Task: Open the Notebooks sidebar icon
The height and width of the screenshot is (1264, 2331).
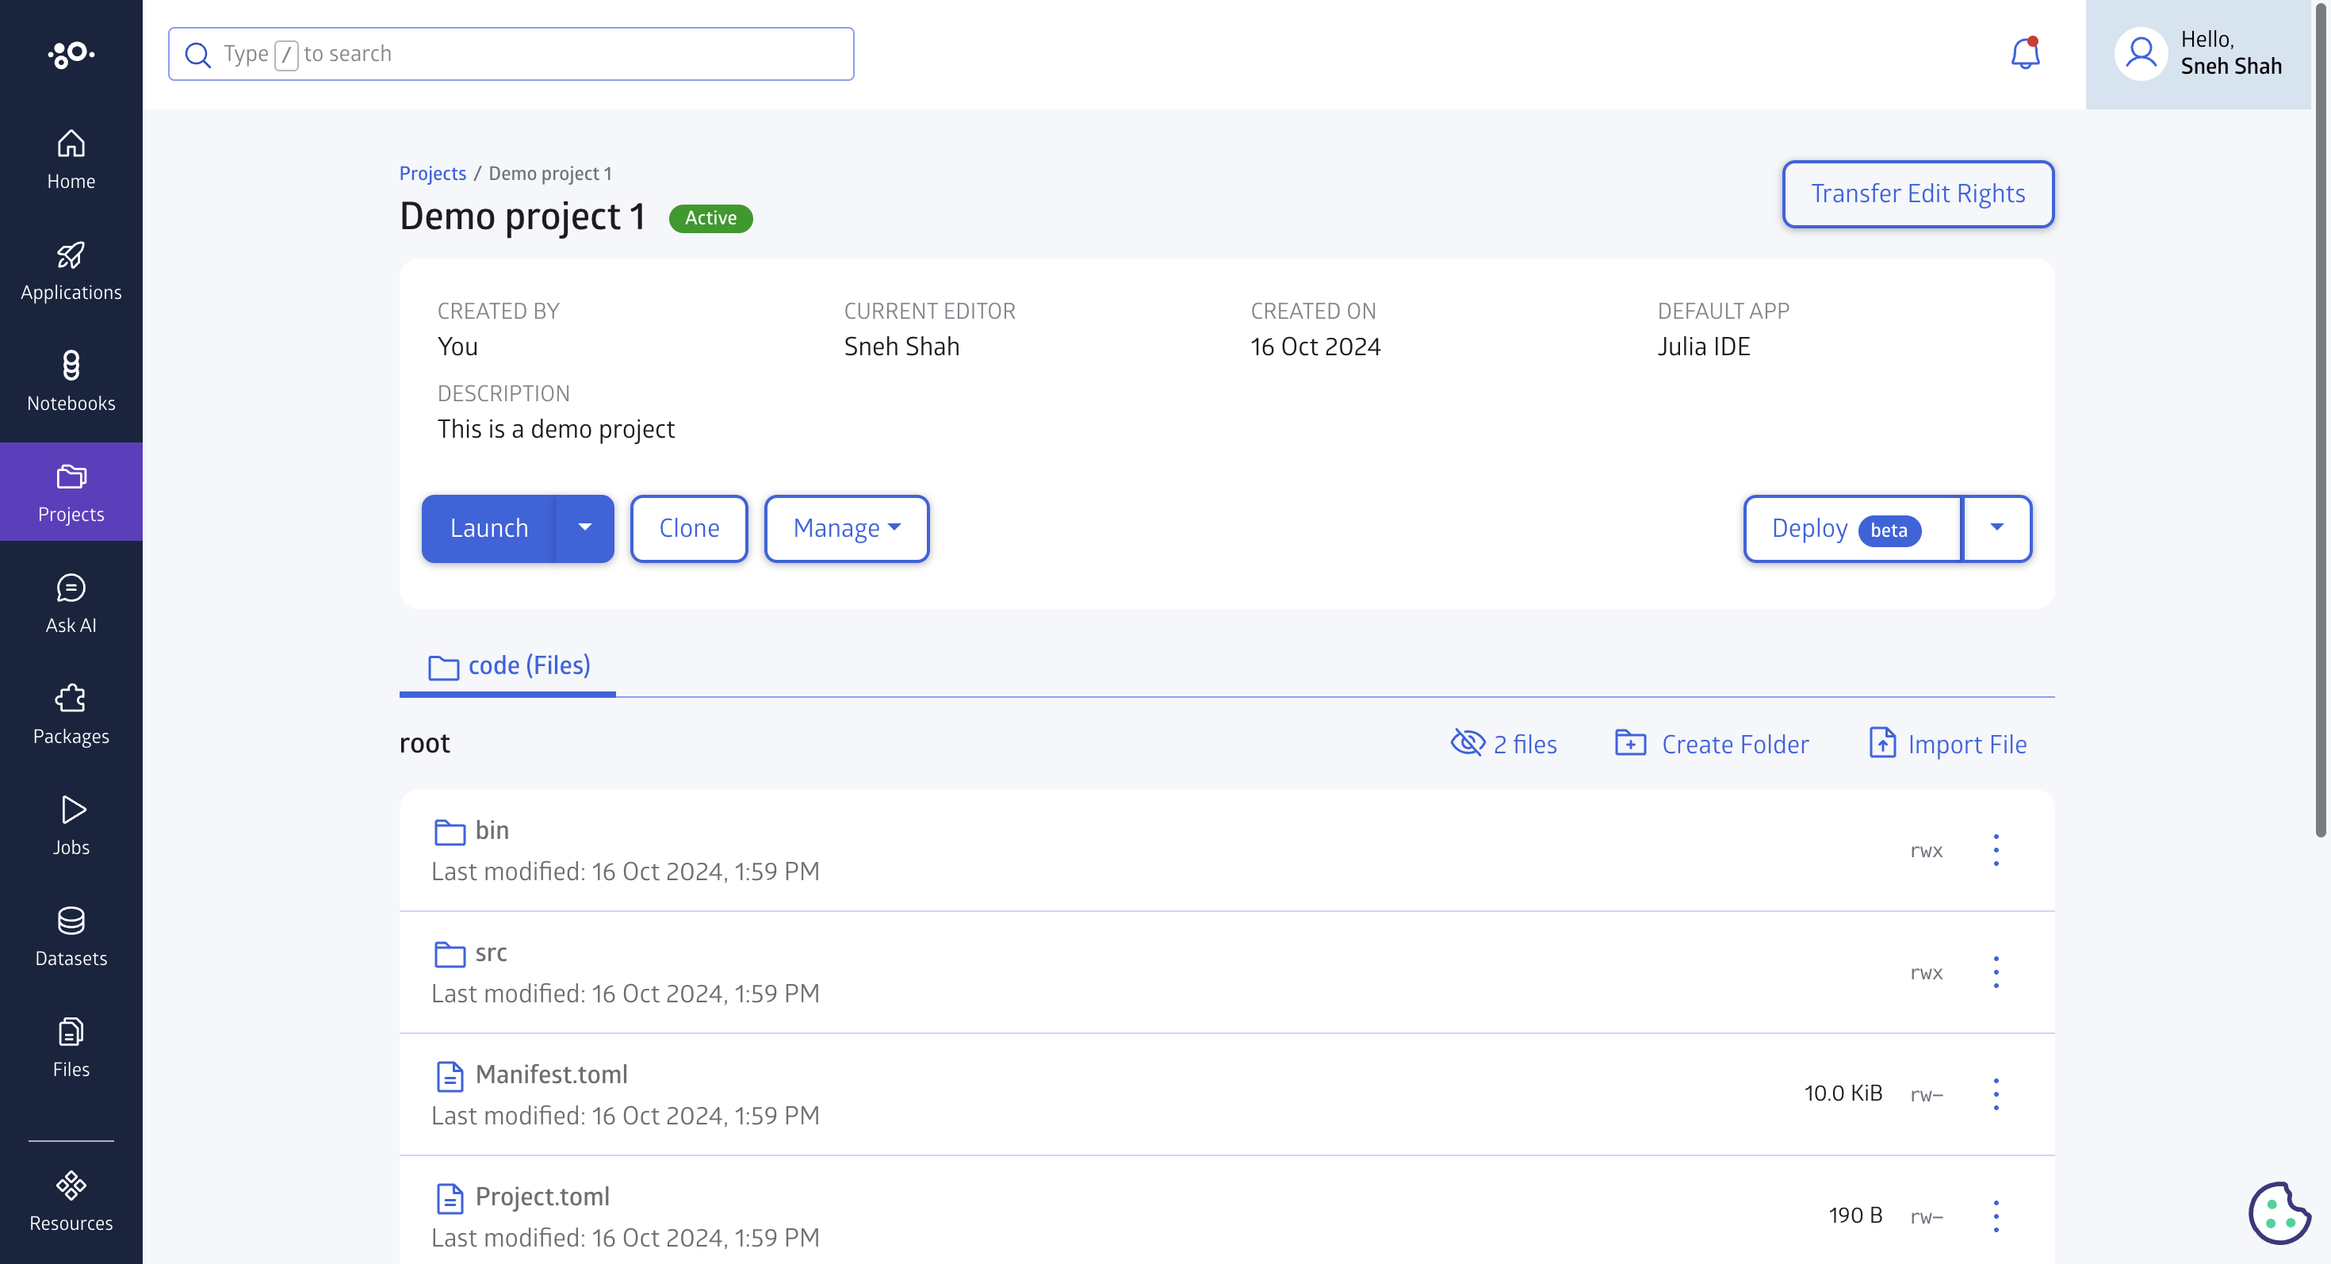Action: pos(71,368)
